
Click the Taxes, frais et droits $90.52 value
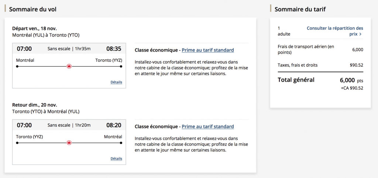coord(356,65)
